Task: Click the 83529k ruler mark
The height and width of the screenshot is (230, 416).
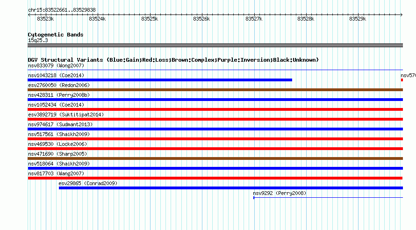Action: click(358, 19)
